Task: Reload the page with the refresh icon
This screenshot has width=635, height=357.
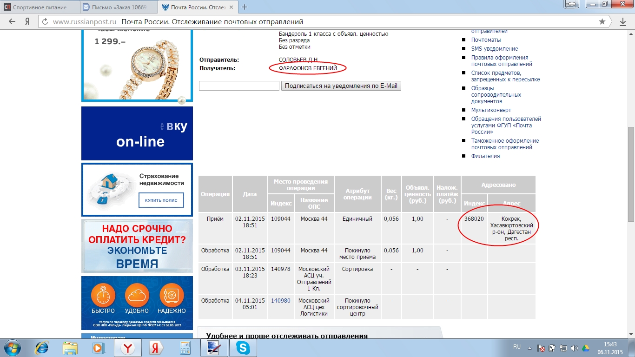Action: (x=45, y=22)
